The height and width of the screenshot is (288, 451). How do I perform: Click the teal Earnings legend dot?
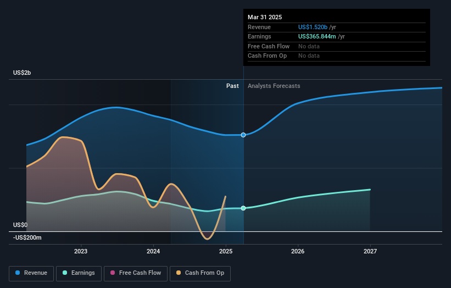[65, 273]
